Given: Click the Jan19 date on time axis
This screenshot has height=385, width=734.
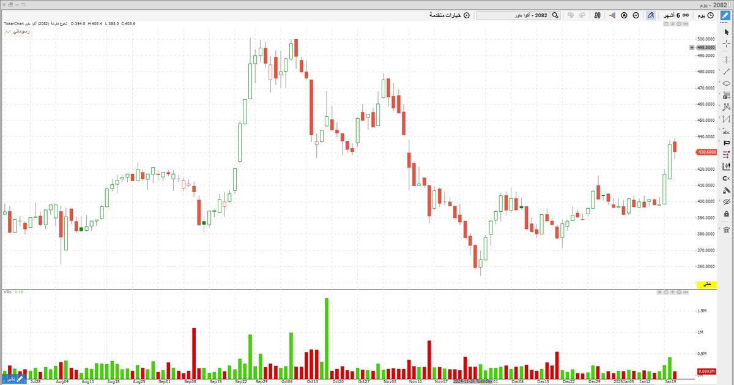Looking at the screenshot, I should point(671,381).
